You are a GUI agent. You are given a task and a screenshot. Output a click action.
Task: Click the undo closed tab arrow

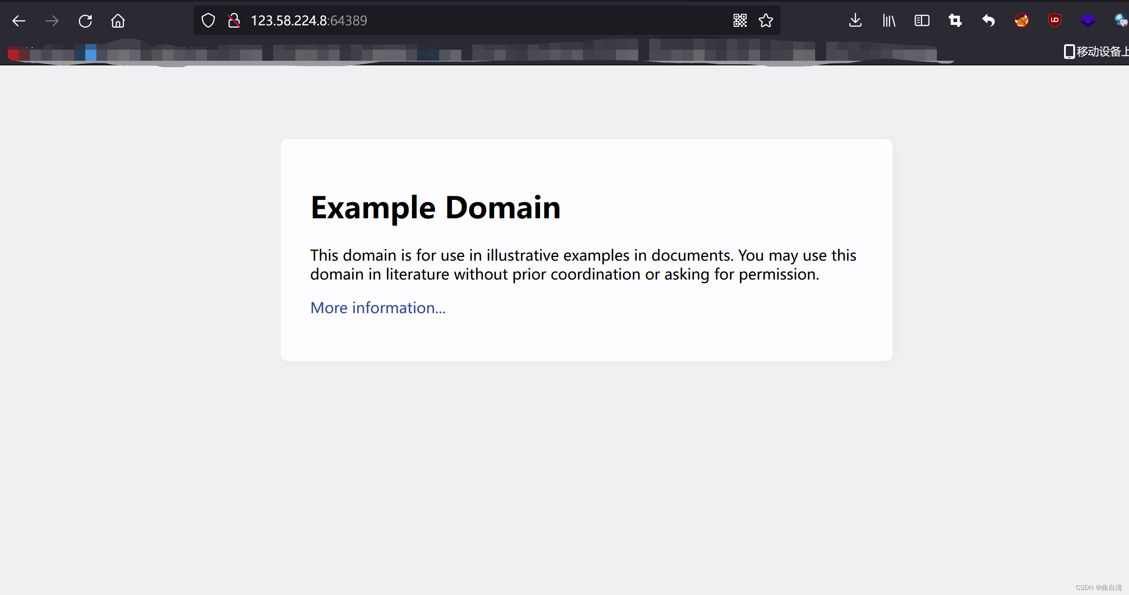(x=988, y=21)
